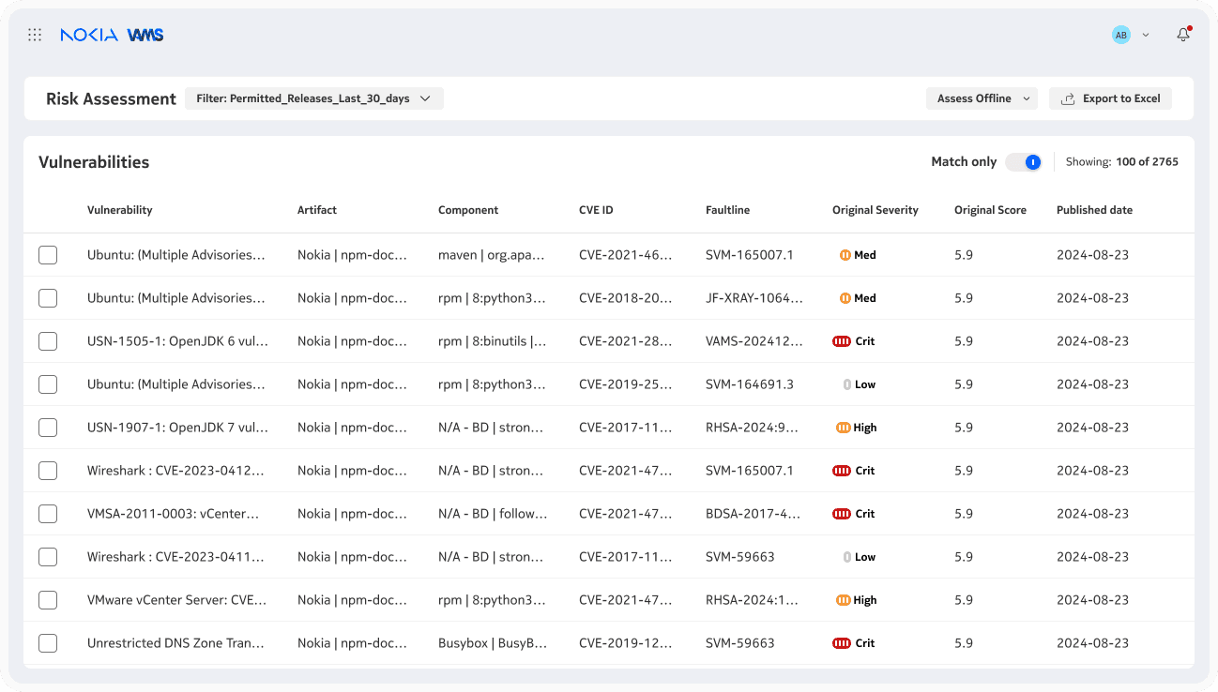Open the app launcher grid icon
The width and height of the screenshot is (1218, 692).
tap(35, 35)
